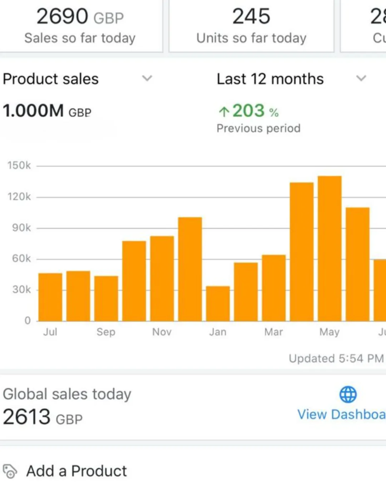Open the Last 12 months period dropdown

361,78
